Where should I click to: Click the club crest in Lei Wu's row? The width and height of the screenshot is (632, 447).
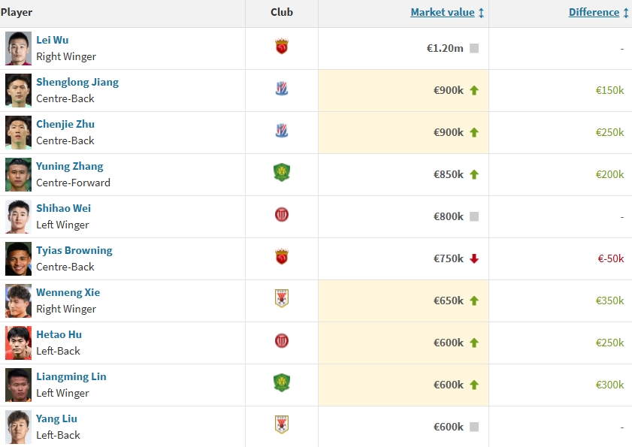(282, 47)
